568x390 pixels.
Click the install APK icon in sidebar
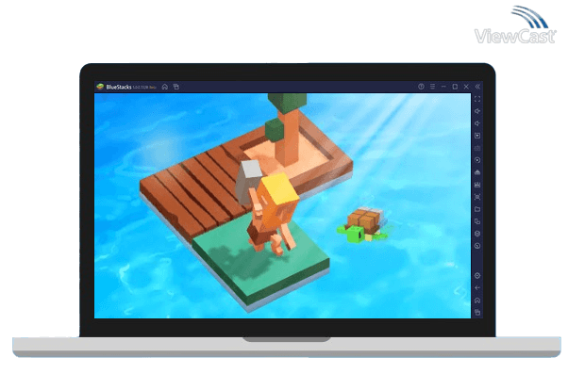point(477,172)
